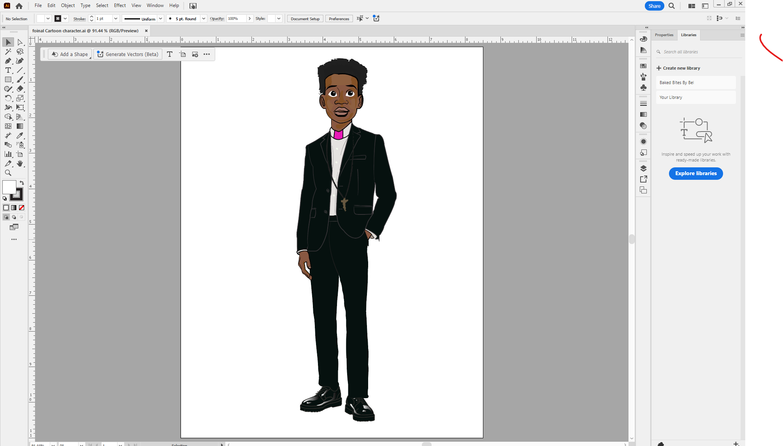Click the Explore libraries button
Viewport: 783px width, 446px height.
pos(696,173)
